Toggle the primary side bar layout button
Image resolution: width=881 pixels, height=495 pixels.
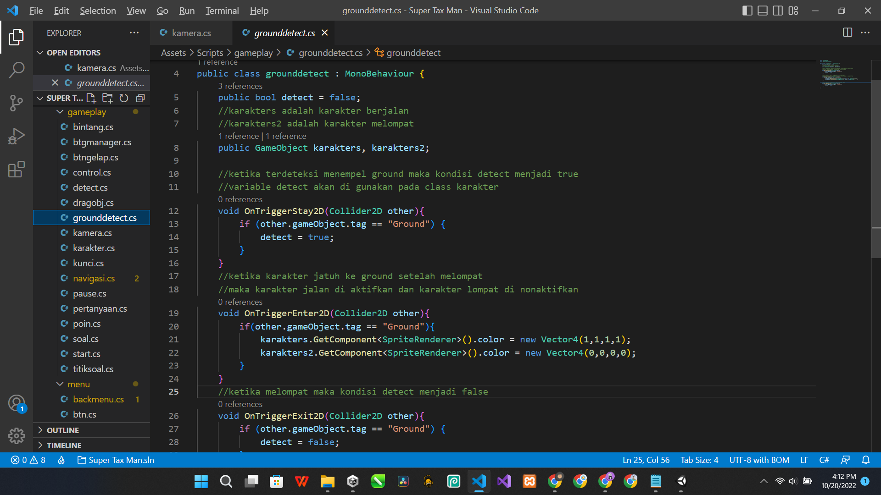(x=747, y=11)
